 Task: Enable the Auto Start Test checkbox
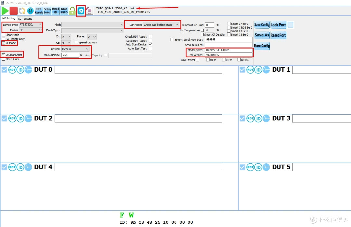(151, 49)
